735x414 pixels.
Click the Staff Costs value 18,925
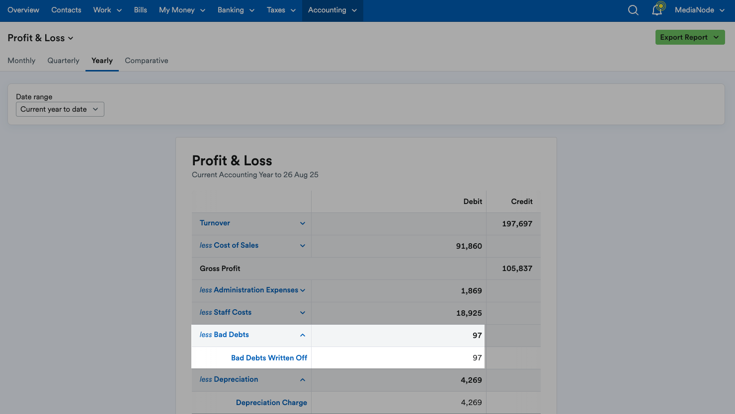pos(469,313)
